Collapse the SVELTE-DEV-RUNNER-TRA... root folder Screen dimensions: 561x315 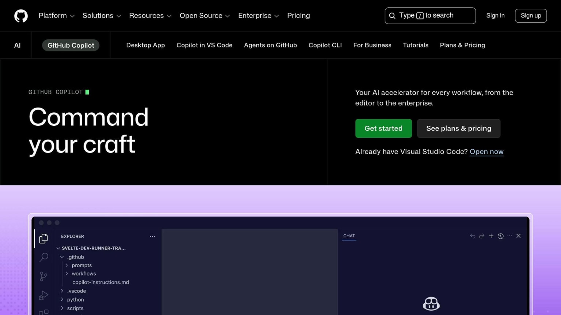91,248
